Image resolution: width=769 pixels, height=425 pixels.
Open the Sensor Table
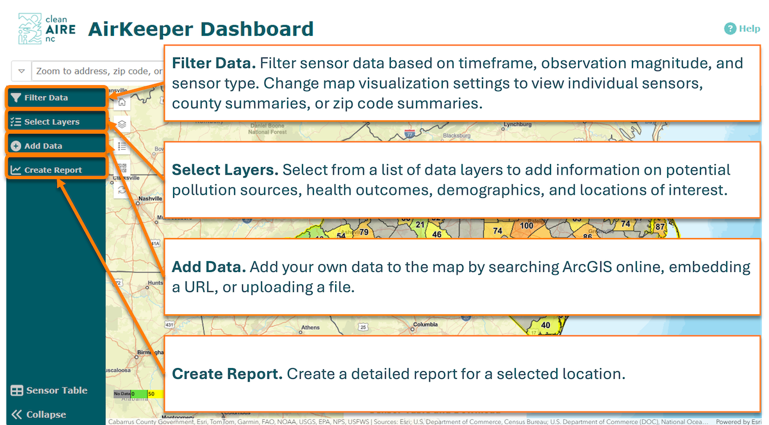(x=49, y=390)
